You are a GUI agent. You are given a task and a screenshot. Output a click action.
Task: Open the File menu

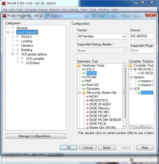[x=5, y=10]
